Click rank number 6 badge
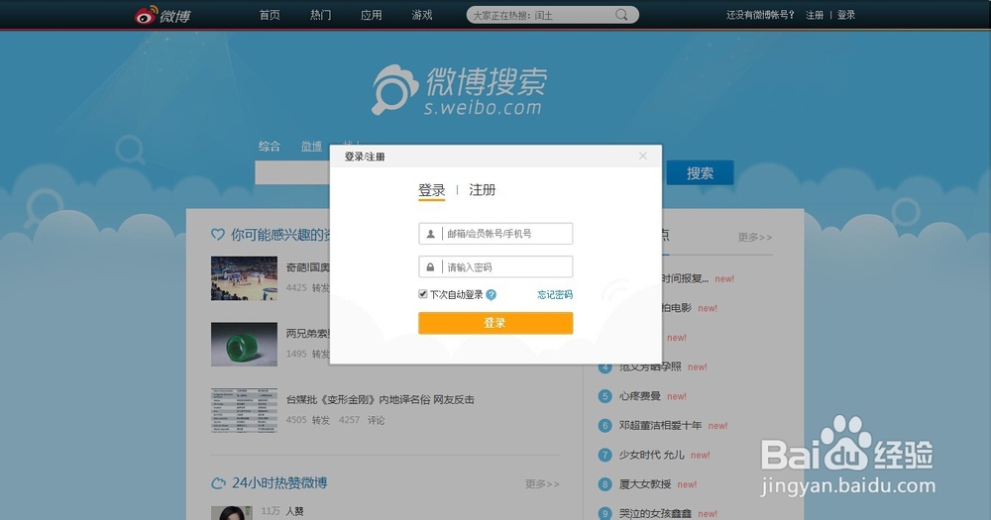Screen dimensions: 991x520 (x=605, y=425)
